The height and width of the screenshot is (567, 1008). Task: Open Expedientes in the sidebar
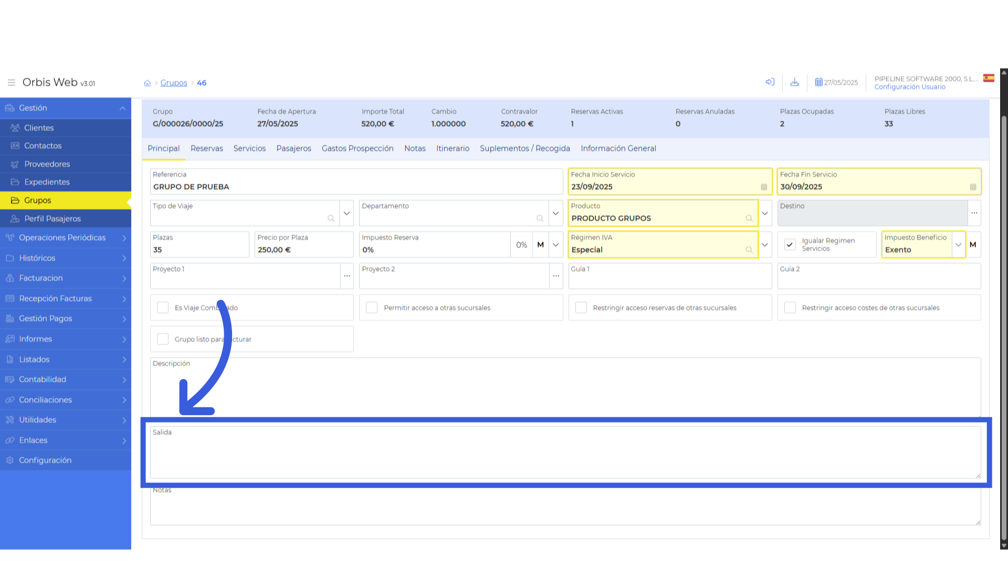[66, 182]
